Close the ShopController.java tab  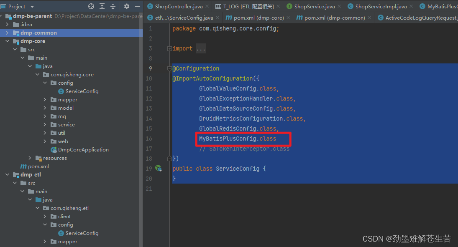(x=207, y=6)
